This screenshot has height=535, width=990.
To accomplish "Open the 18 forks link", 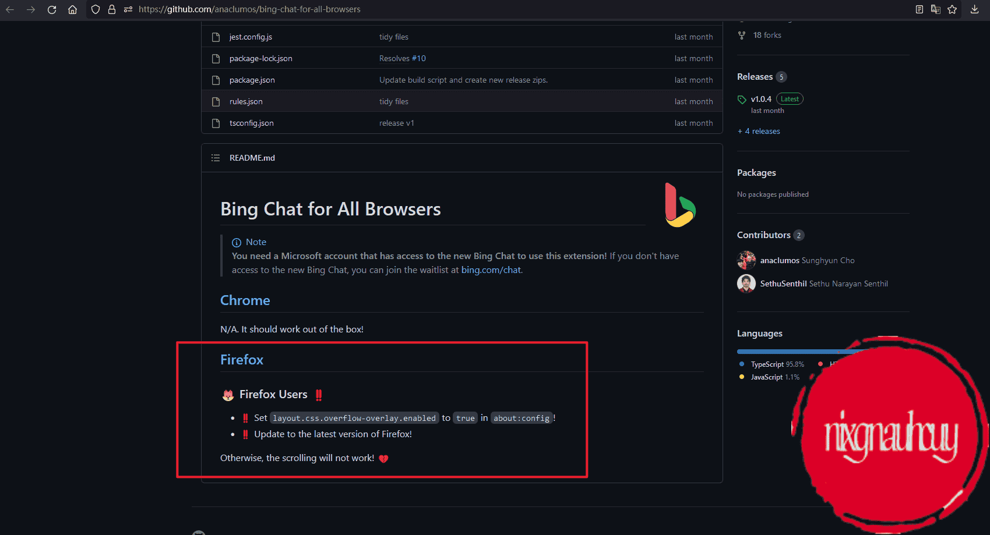I will tap(767, 35).
